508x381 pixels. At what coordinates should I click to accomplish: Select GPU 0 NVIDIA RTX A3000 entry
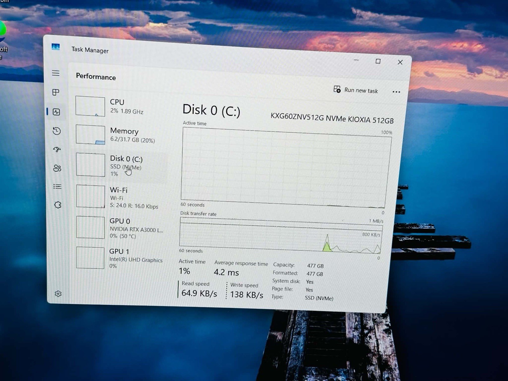click(120, 228)
